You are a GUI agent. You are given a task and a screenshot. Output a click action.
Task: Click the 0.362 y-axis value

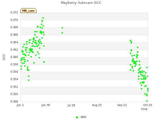pyautogui.click(x=14, y=50)
